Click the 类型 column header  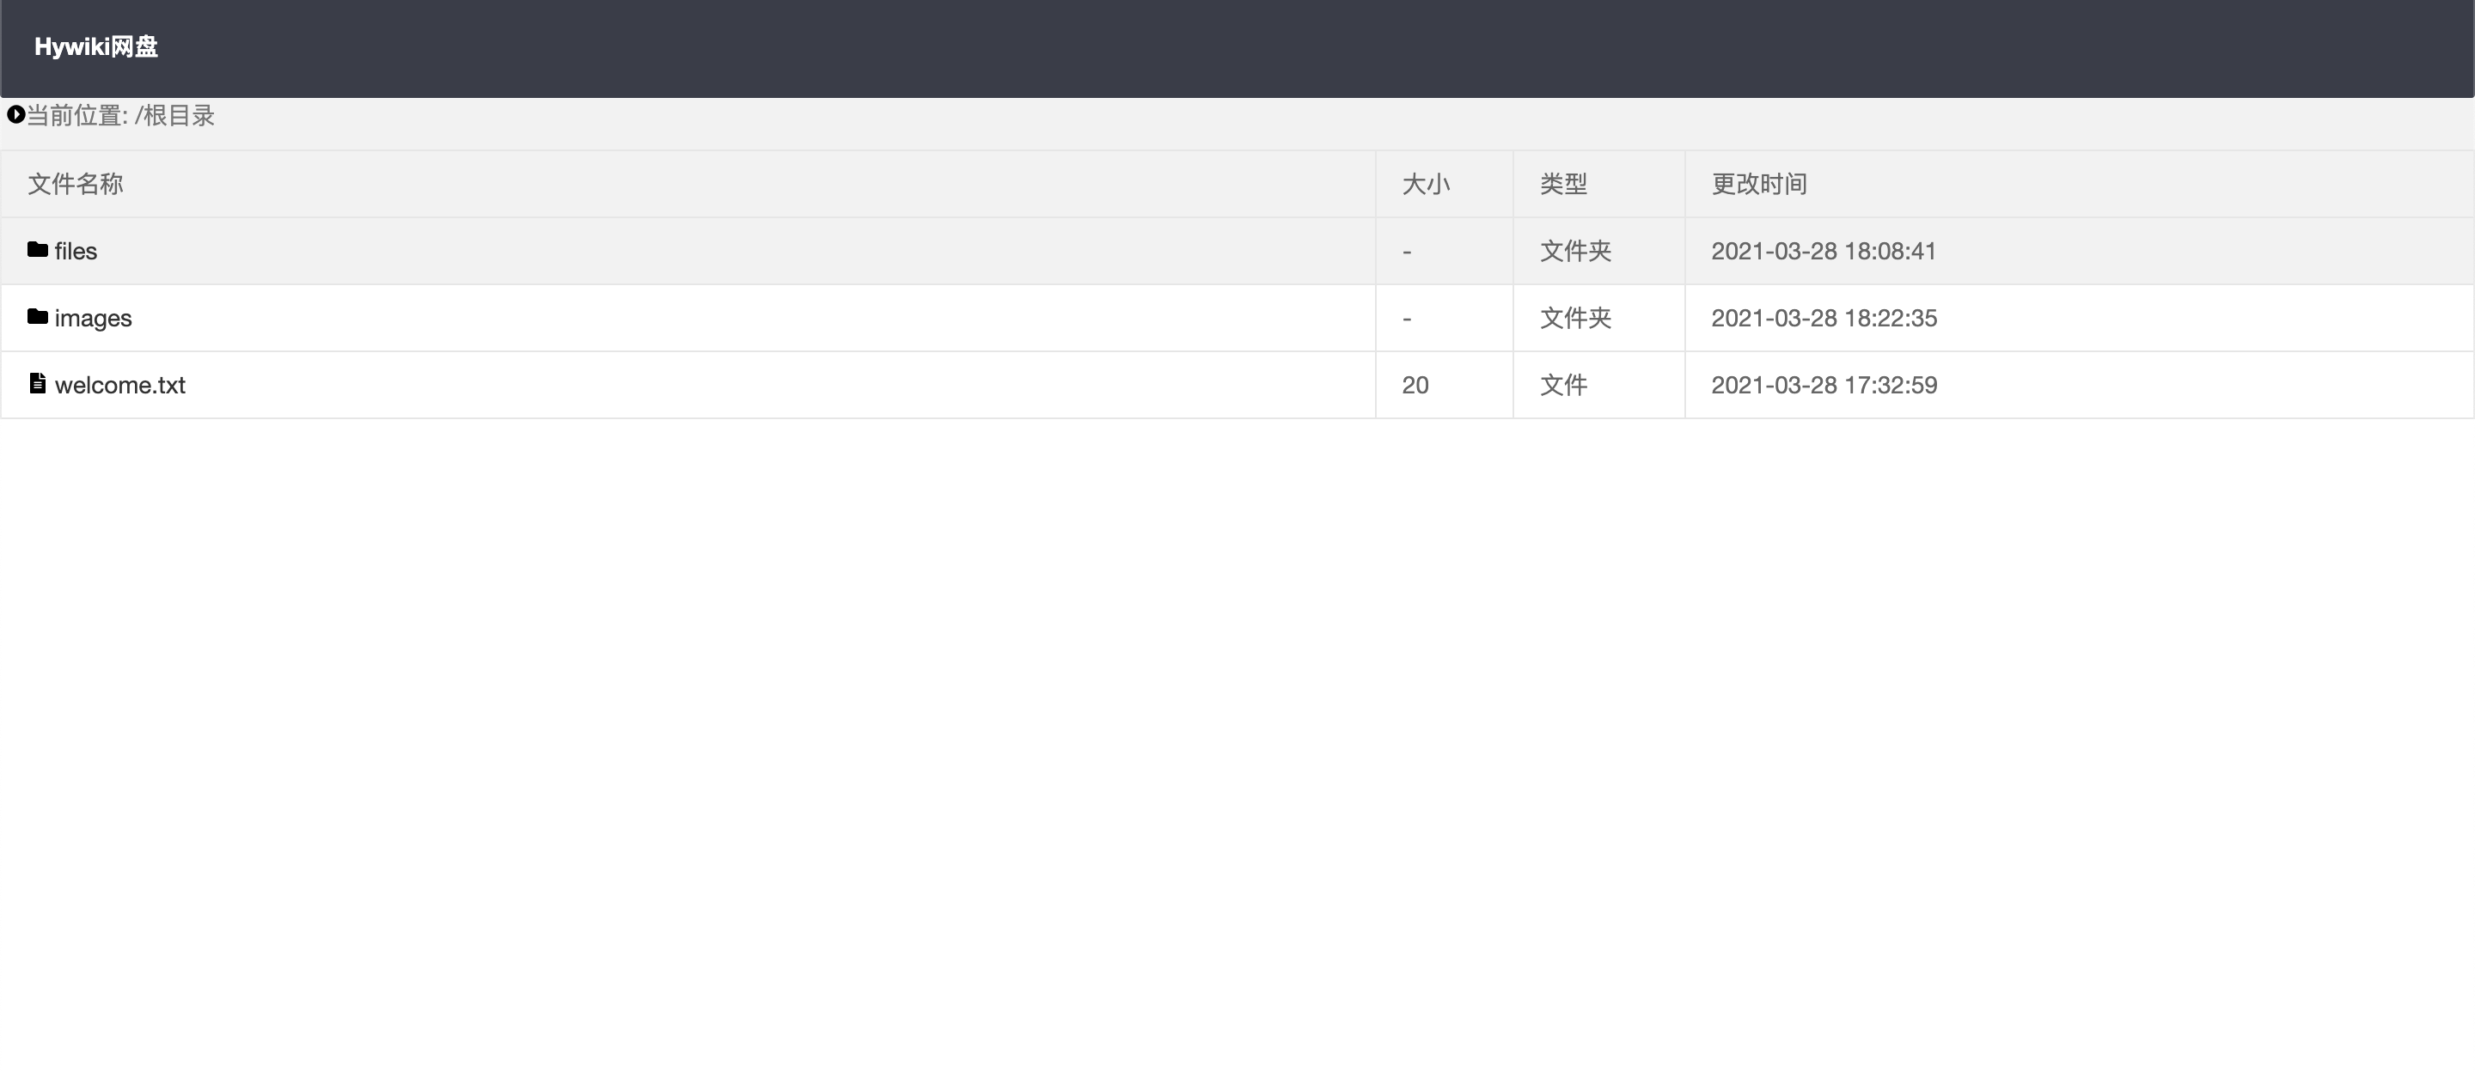pyautogui.click(x=1563, y=185)
